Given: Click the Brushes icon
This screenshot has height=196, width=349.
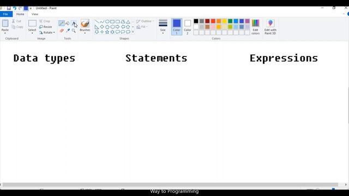Looking at the screenshot, I should click(x=85, y=23).
